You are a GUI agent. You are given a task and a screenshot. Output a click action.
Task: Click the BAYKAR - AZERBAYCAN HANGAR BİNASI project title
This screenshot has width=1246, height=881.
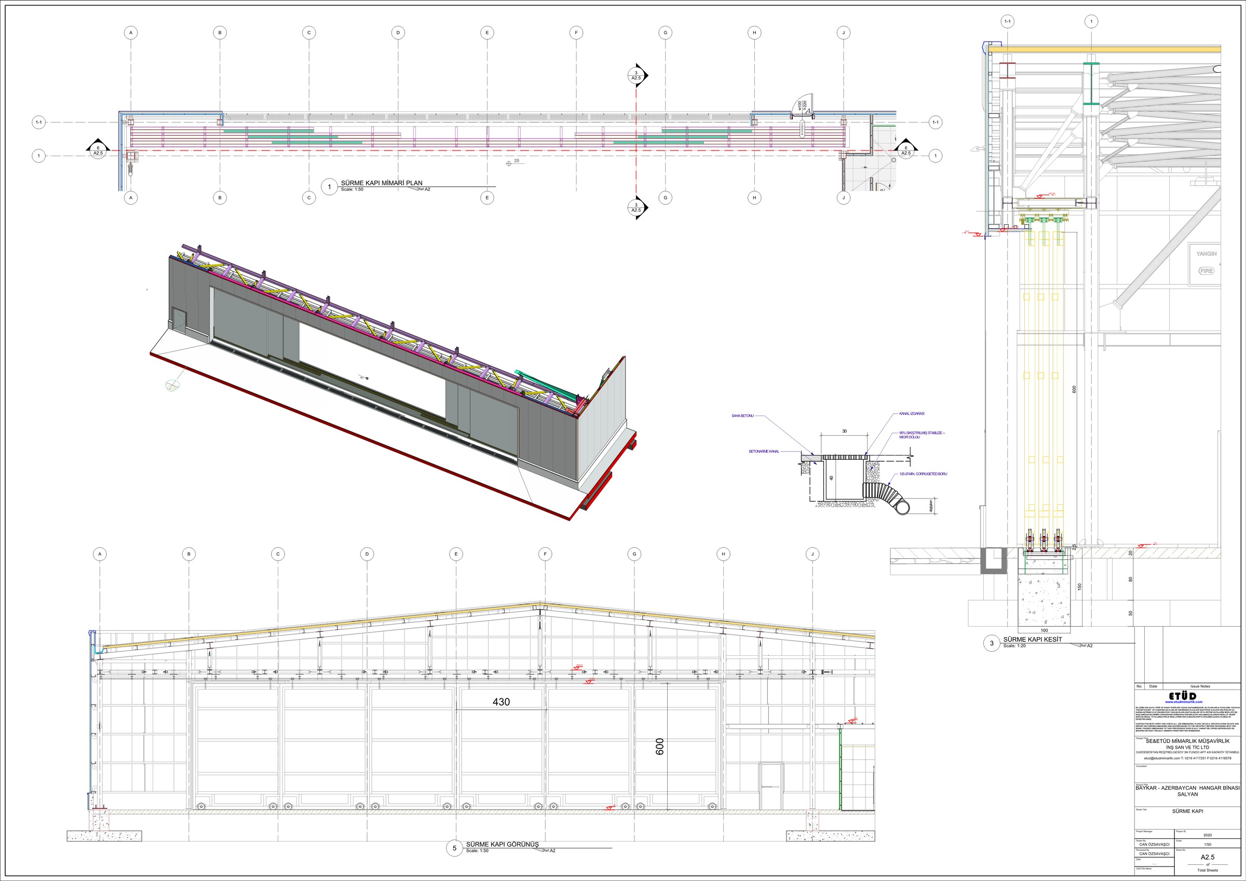tap(1187, 790)
